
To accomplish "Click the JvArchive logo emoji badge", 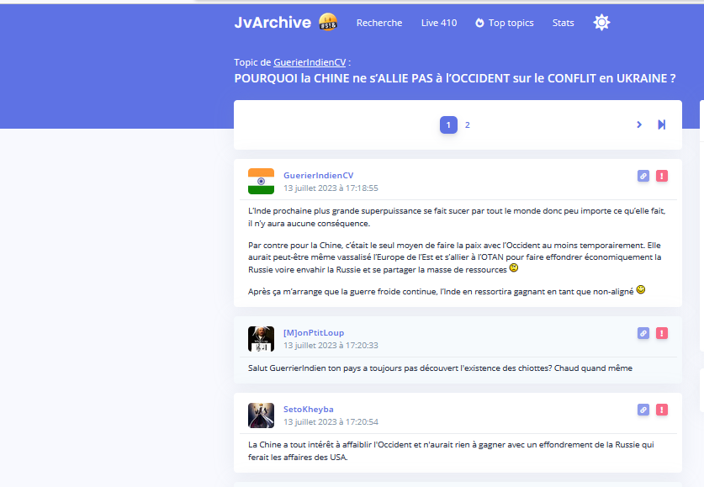I will pyautogui.click(x=328, y=23).
